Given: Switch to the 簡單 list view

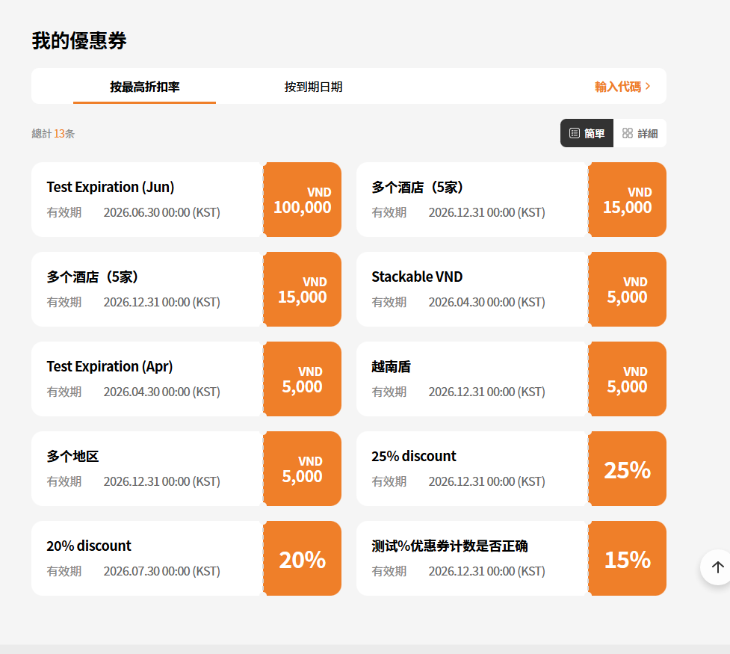Looking at the screenshot, I should [587, 133].
